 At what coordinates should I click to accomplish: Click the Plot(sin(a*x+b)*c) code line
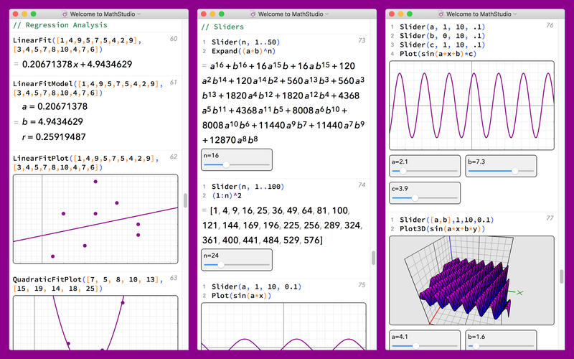(x=438, y=54)
